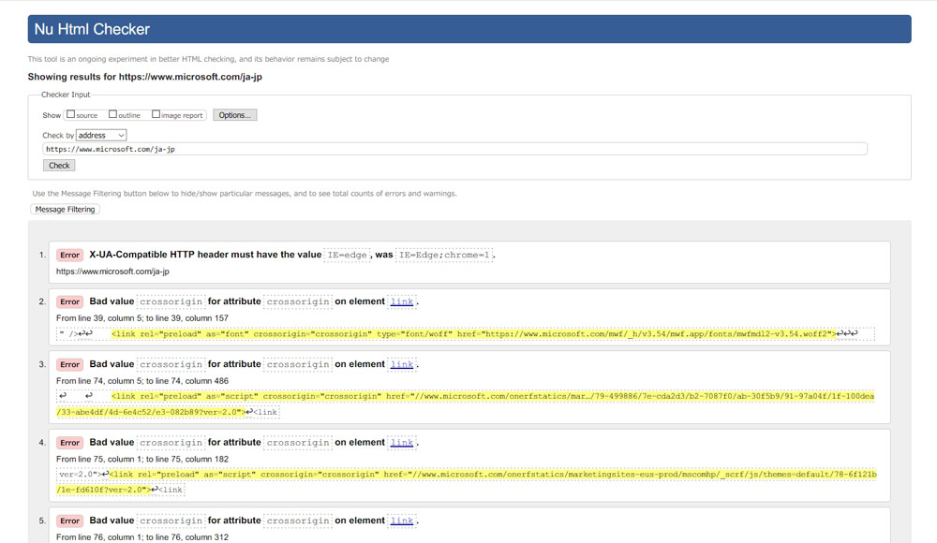Click the https://www.microsoft.com/ja-jp text in error 1
This screenshot has width=937, height=543.
coord(112,271)
